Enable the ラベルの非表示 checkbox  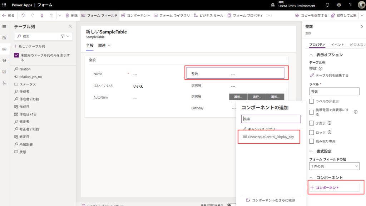tap(312, 101)
